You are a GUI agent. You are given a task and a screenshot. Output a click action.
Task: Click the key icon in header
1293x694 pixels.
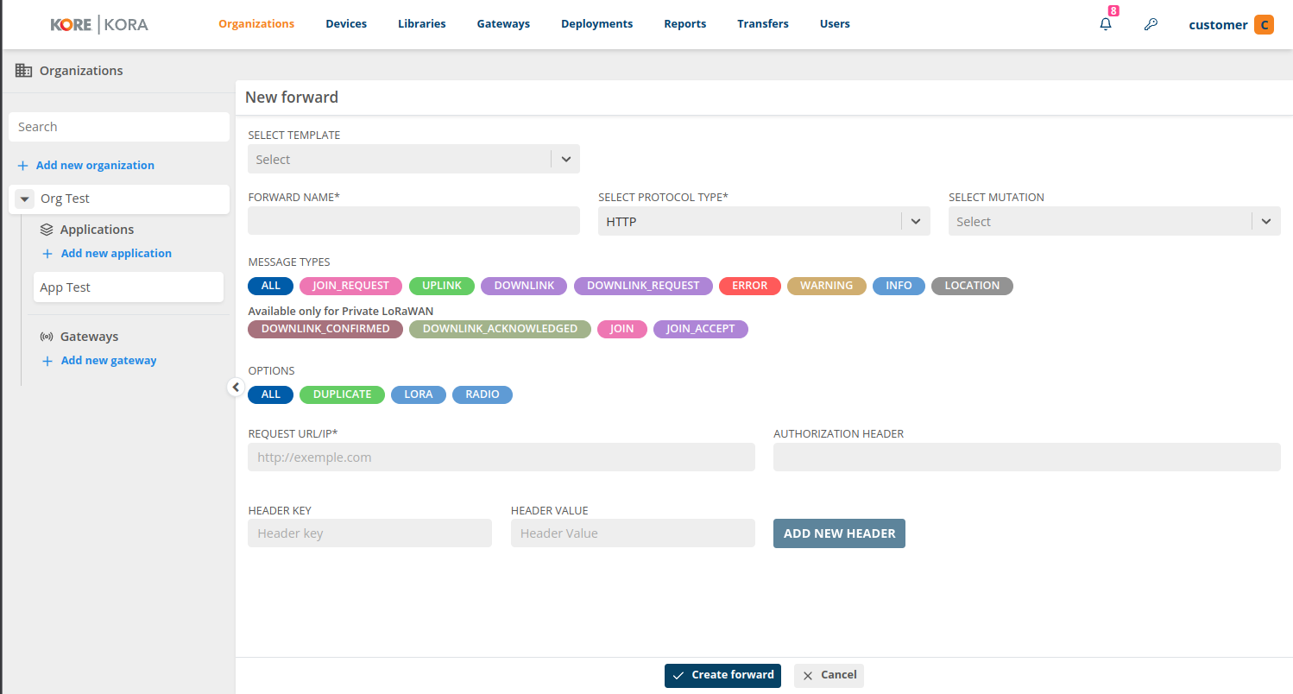coord(1150,24)
